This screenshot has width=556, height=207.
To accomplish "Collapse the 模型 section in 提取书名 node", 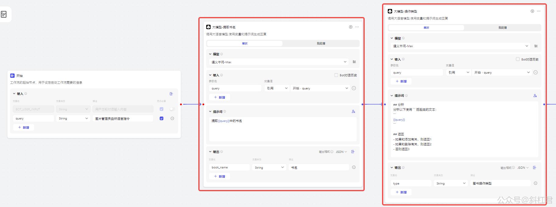I will (x=210, y=54).
